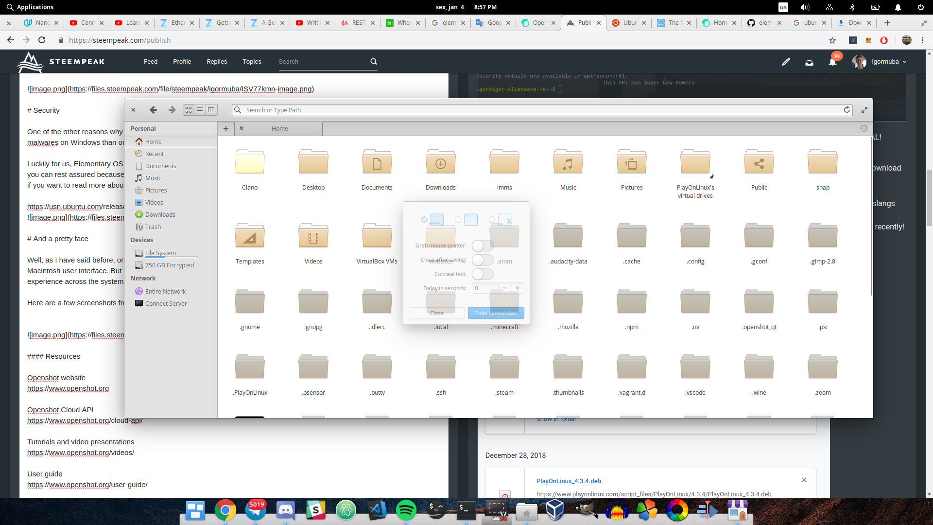Increase delay in seconds with plus
Screen dimensions: 933x525
pos(518,288)
